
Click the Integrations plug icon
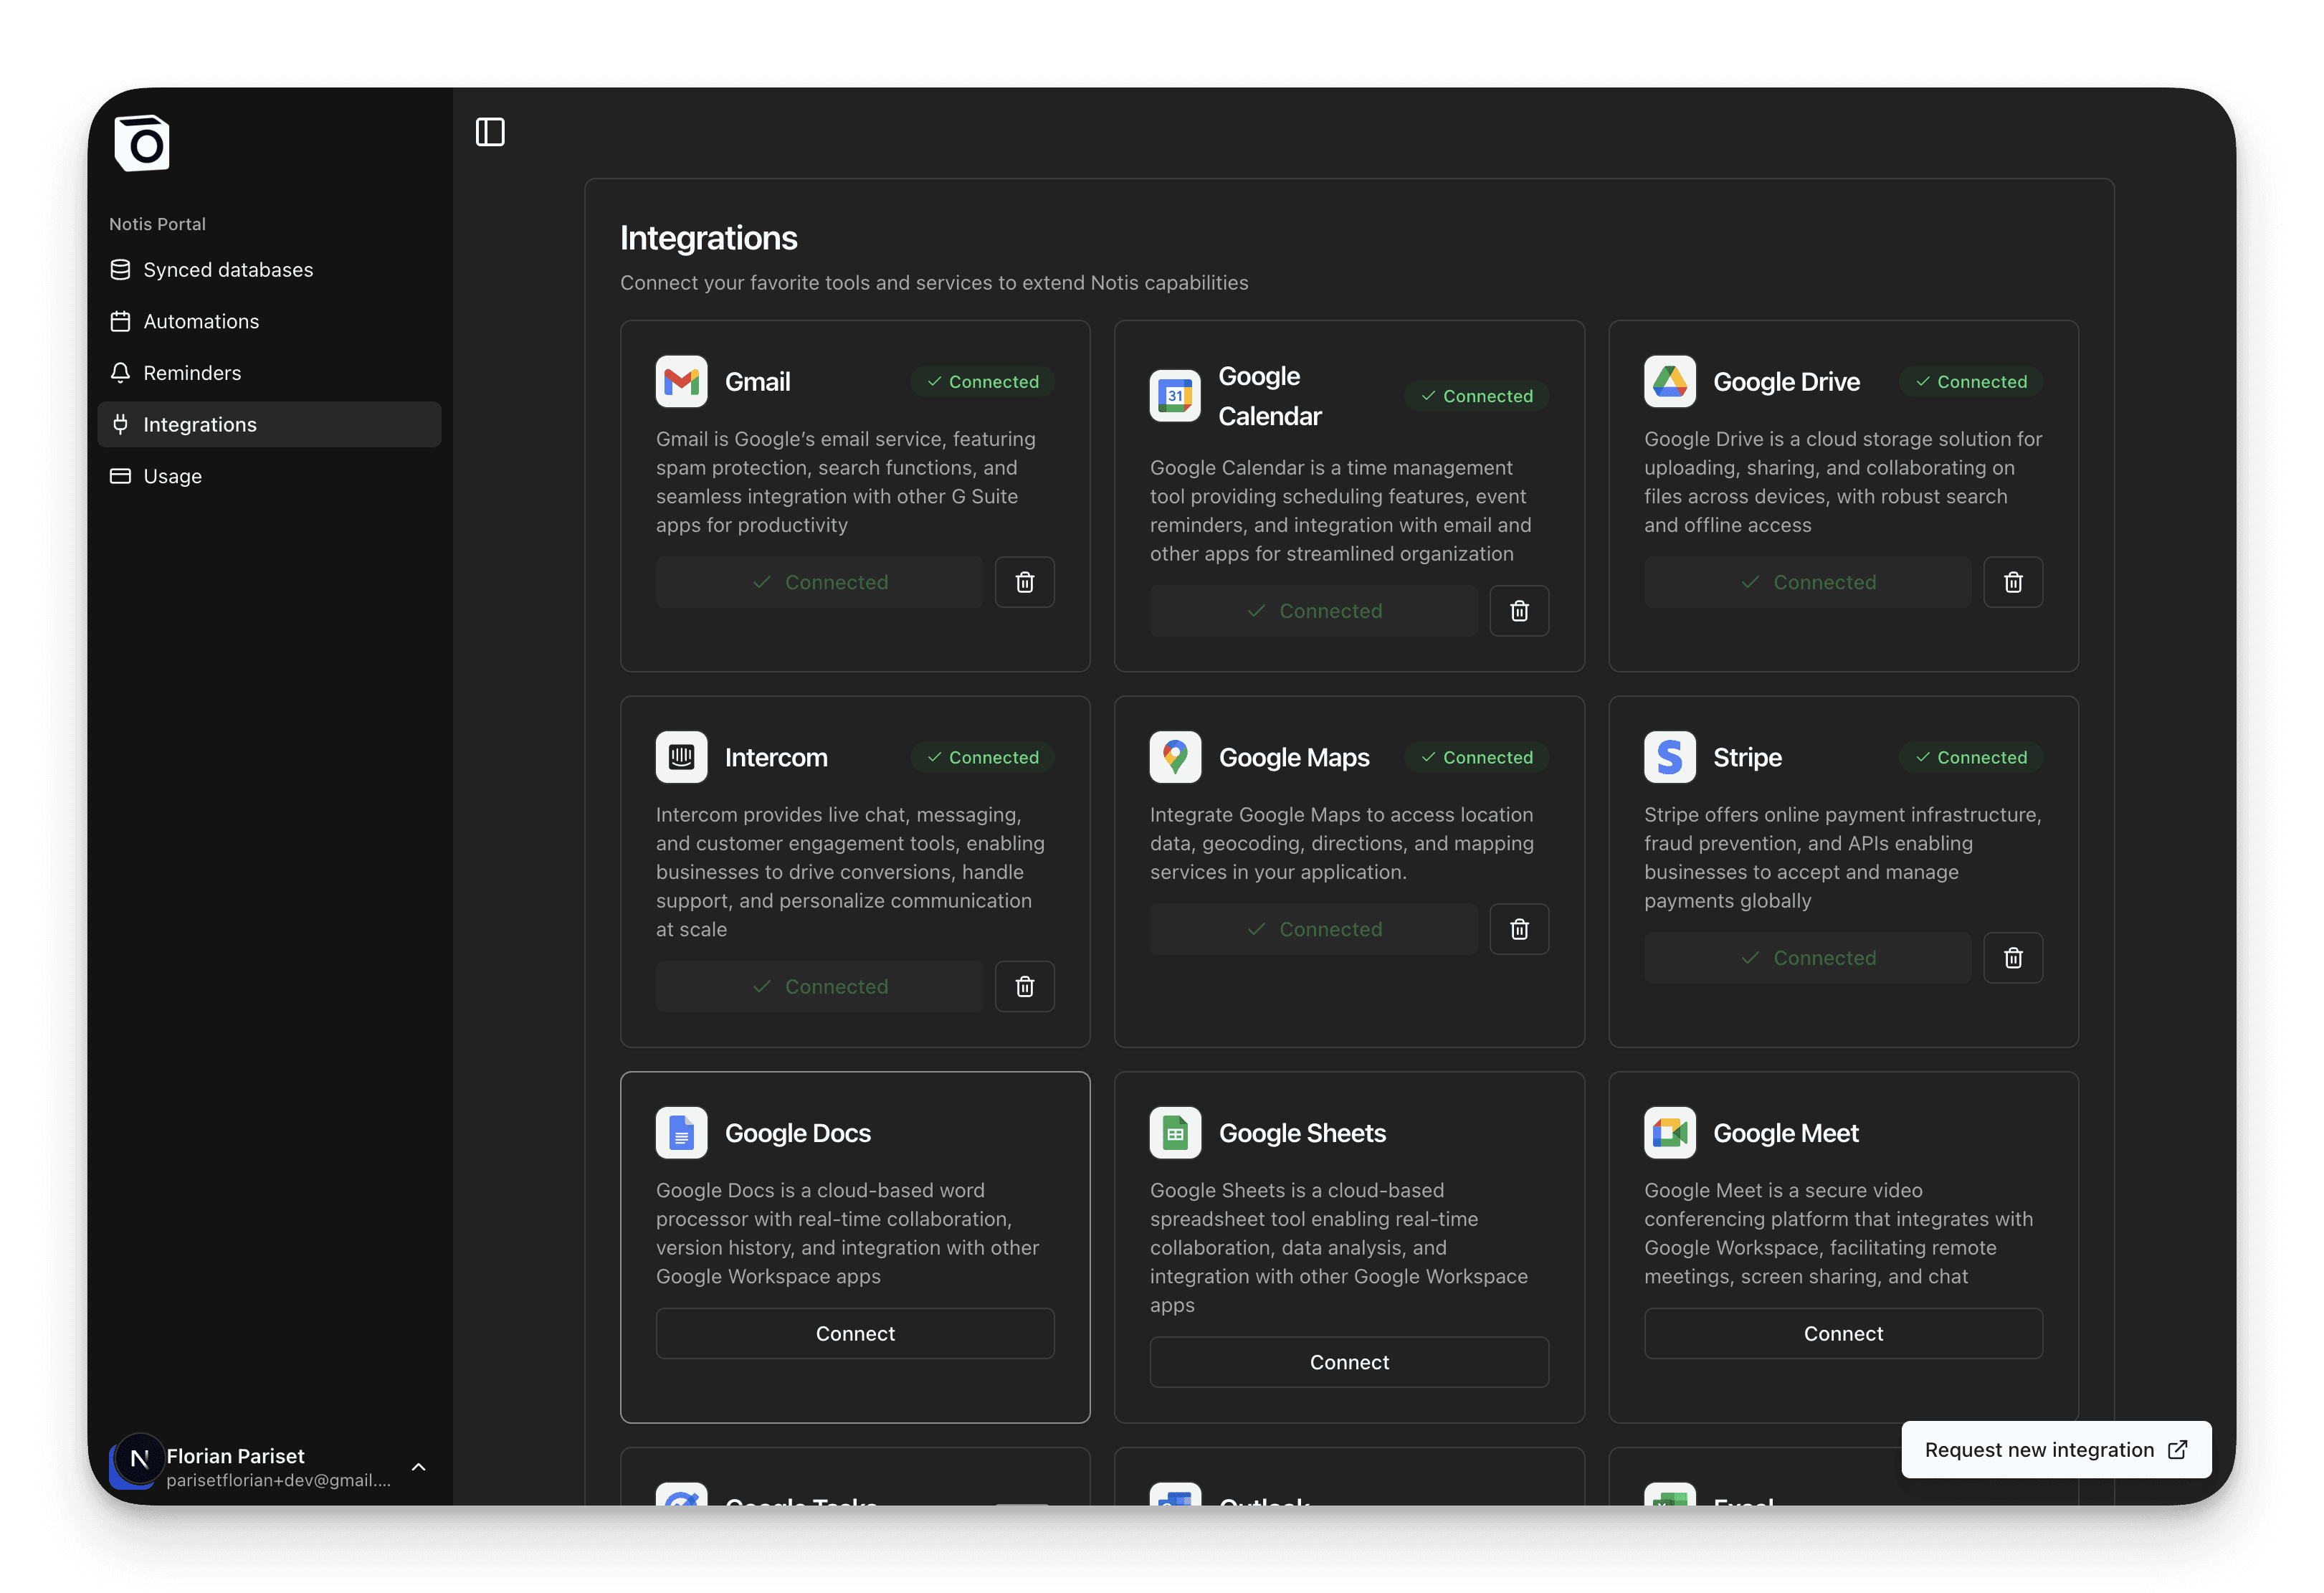point(120,424)
